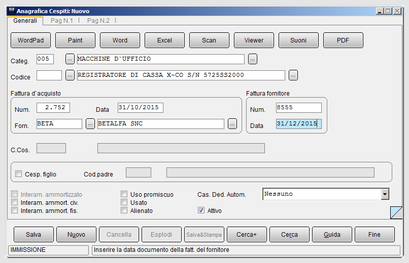Click the Salva&Stampa button
The width and height of the screenshot is (409, 263).
204,234
